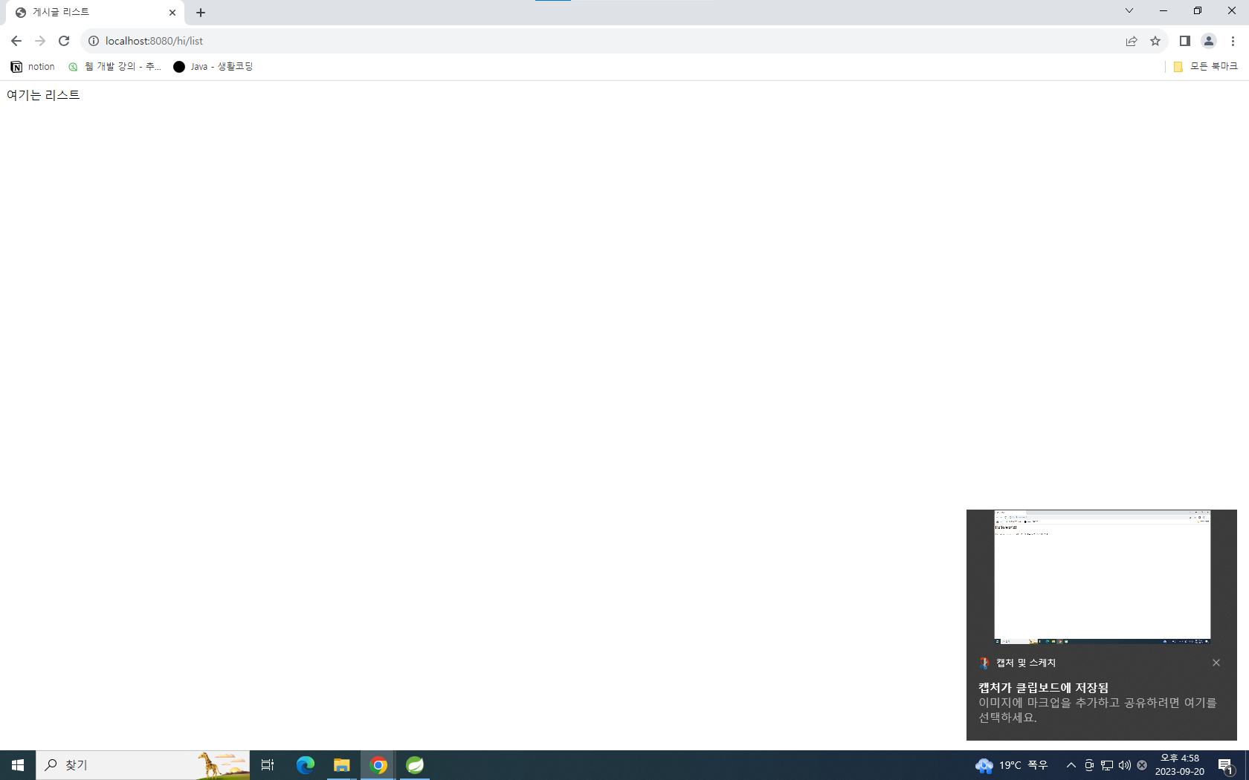Viewport: 1249px width, 780px height.
Task: Open a new tab with plus button
Action: point(201,13)
